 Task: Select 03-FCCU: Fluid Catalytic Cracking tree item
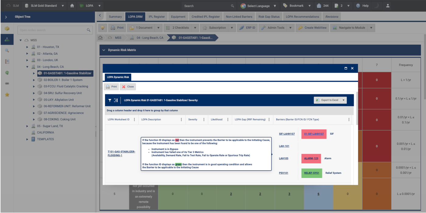point(66,86)
